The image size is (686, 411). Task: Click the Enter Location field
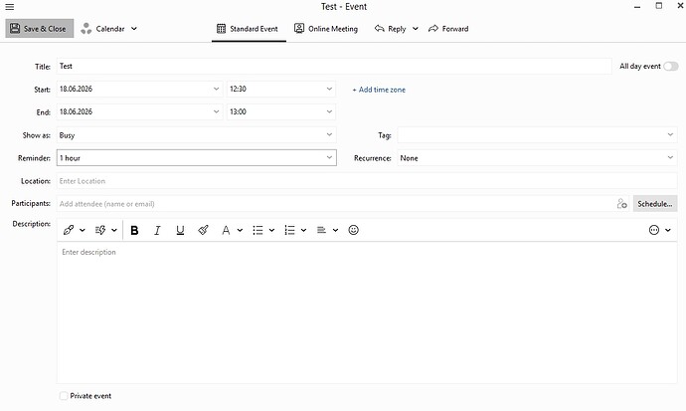pyautogui.click(x=367, y=181)
